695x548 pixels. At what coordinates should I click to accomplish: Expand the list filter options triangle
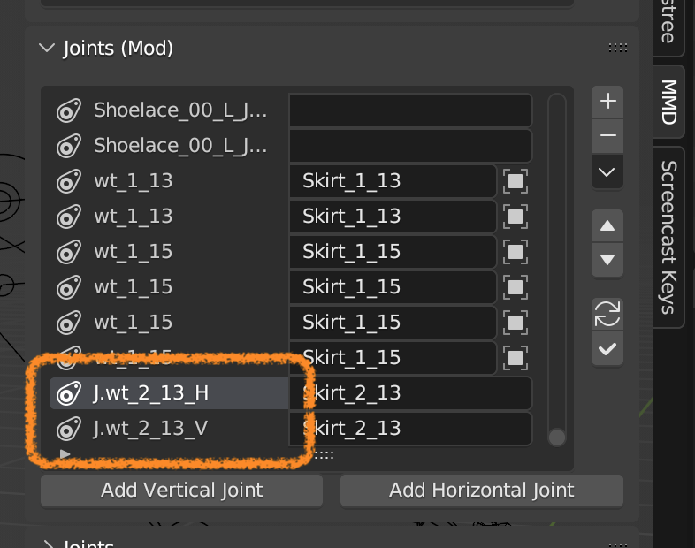point(64,453)
